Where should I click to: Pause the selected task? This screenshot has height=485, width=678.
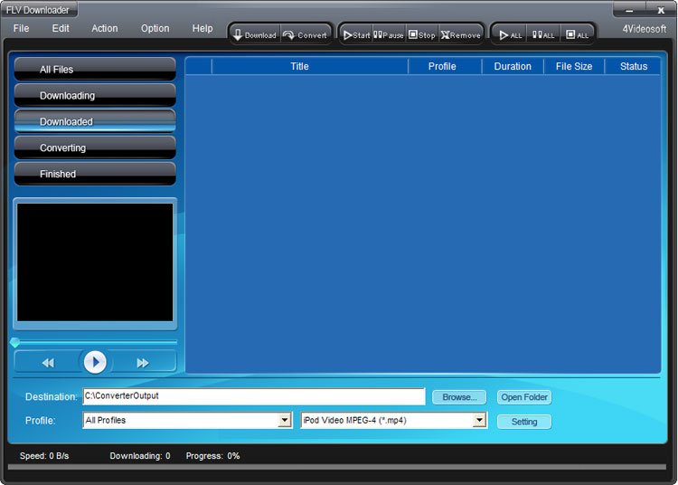click(x=389, y=34)
